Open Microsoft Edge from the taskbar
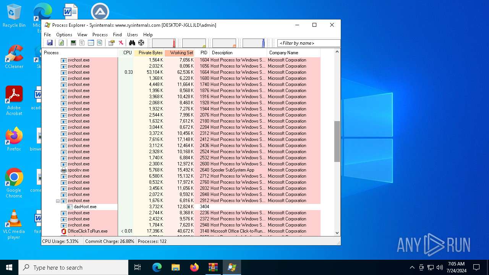489x275 pixels. 157,267
